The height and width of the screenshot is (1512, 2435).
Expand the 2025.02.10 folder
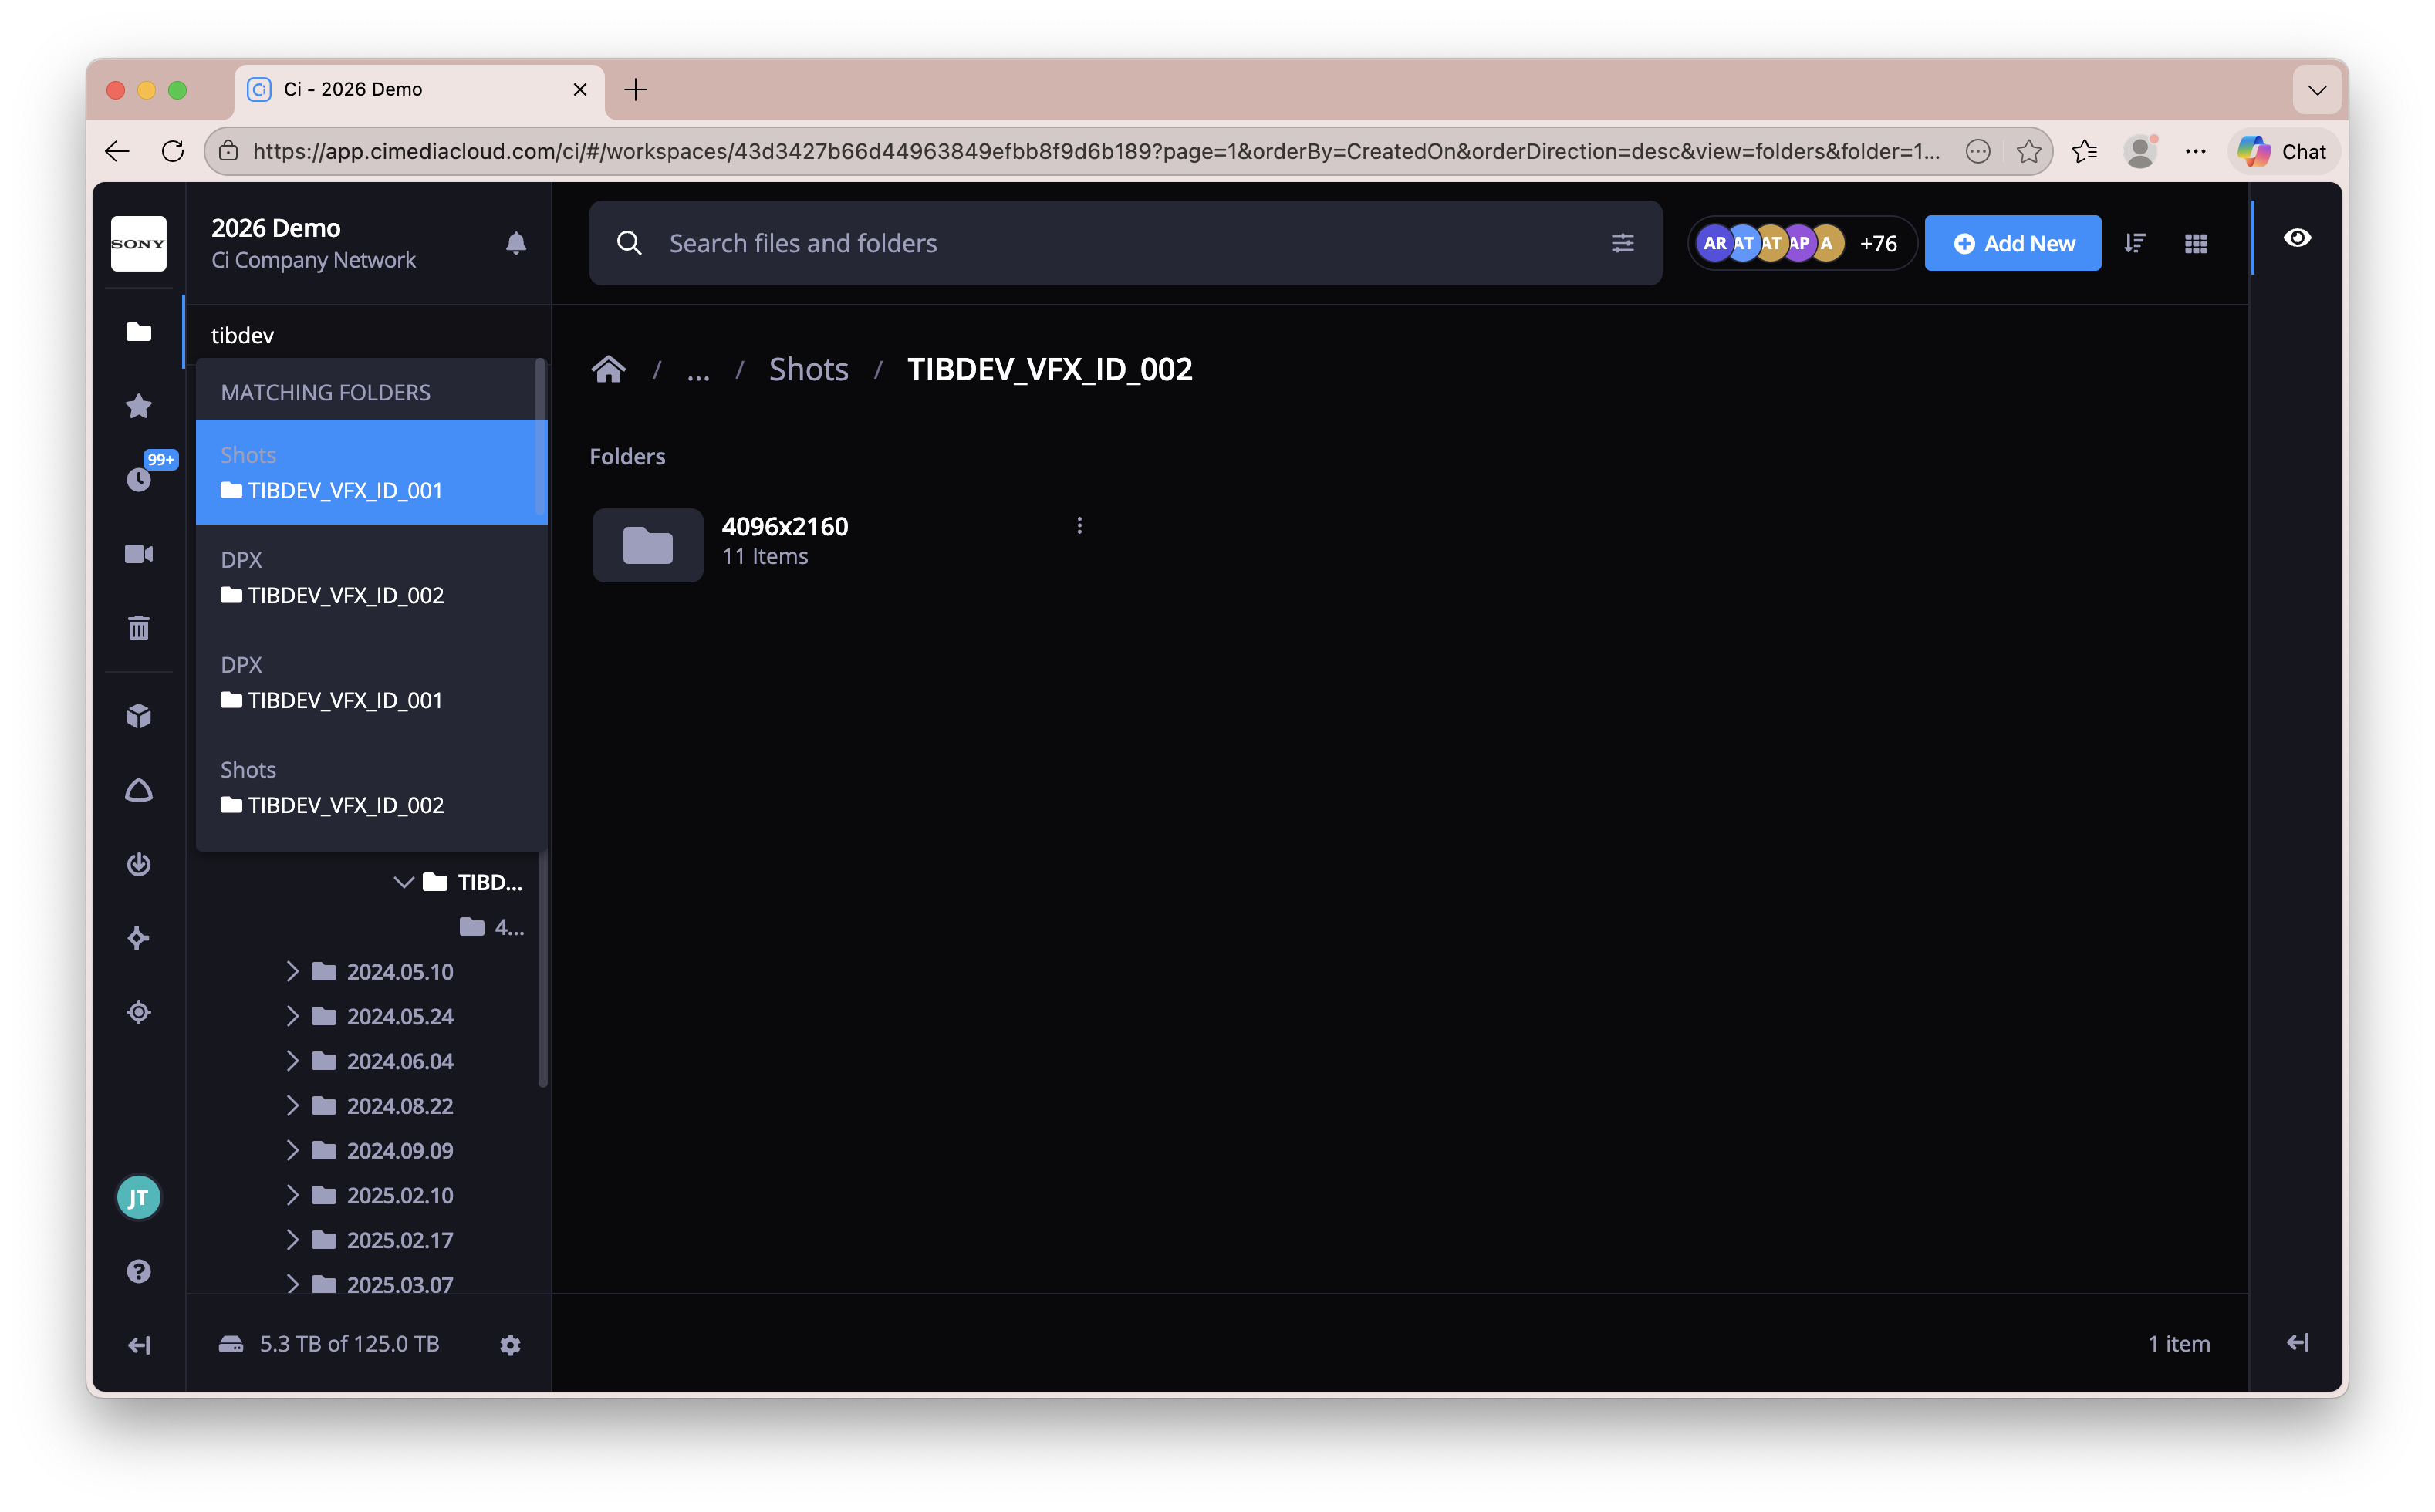[x=293, y=1194]
